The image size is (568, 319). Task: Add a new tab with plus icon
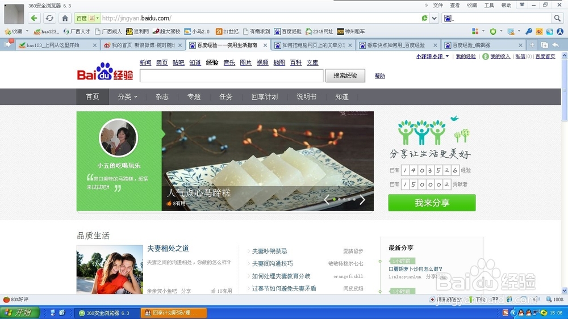click(532, 45)
